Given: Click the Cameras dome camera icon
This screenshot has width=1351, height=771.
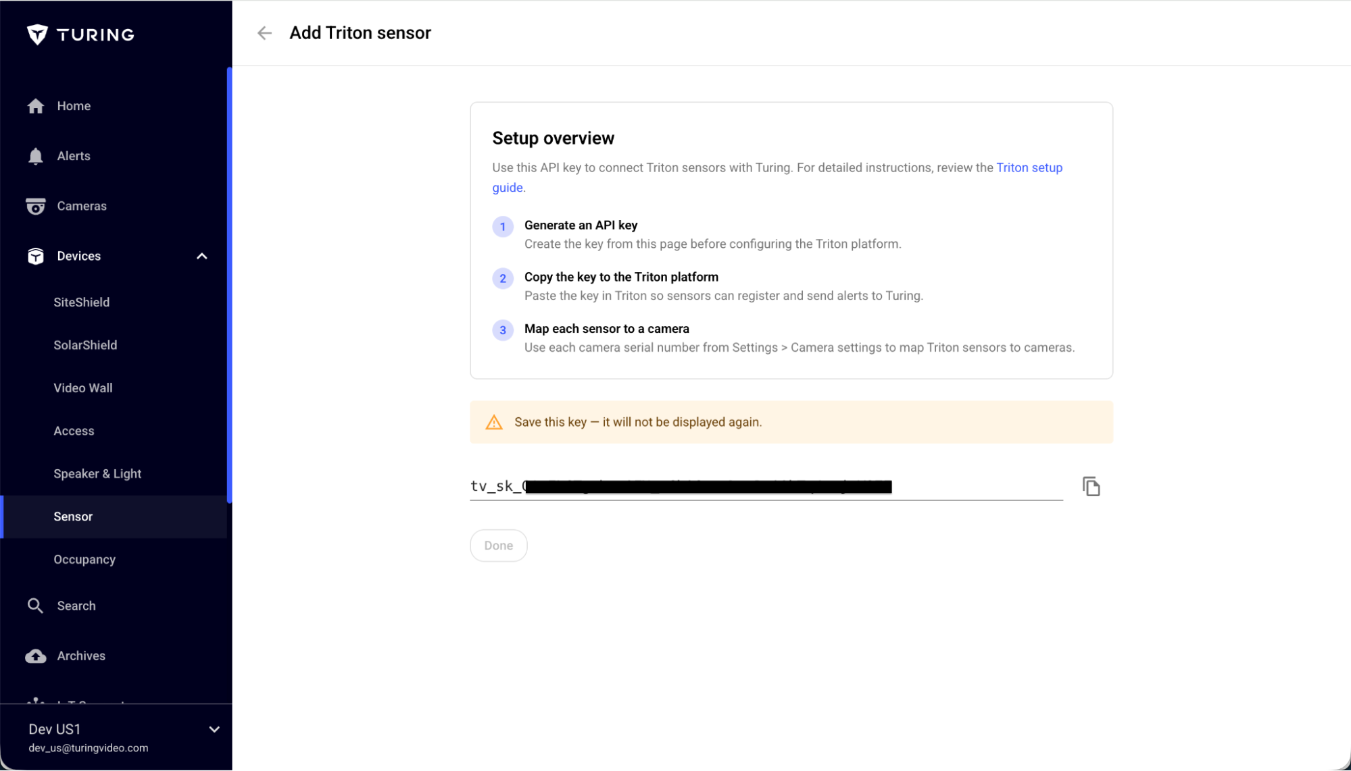Looking at the screenshot, I should click(x=36, y=206).
